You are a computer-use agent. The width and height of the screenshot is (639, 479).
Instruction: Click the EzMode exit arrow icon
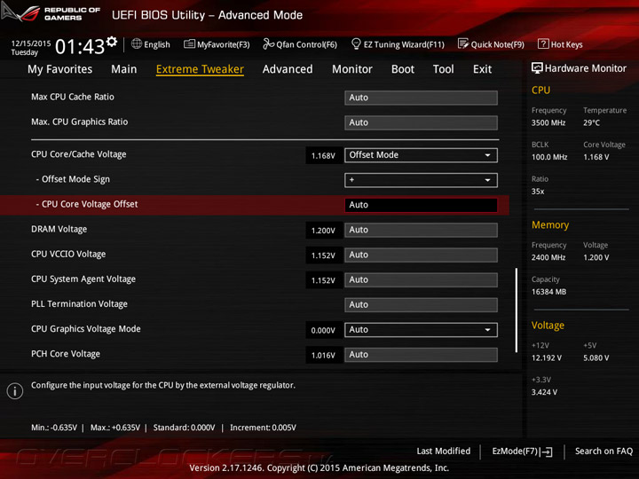pos(547,452)
